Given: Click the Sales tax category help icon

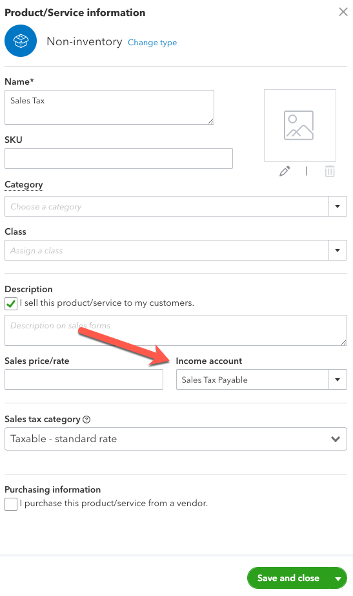Looking at the screenshot, I should tap(86, 420).
